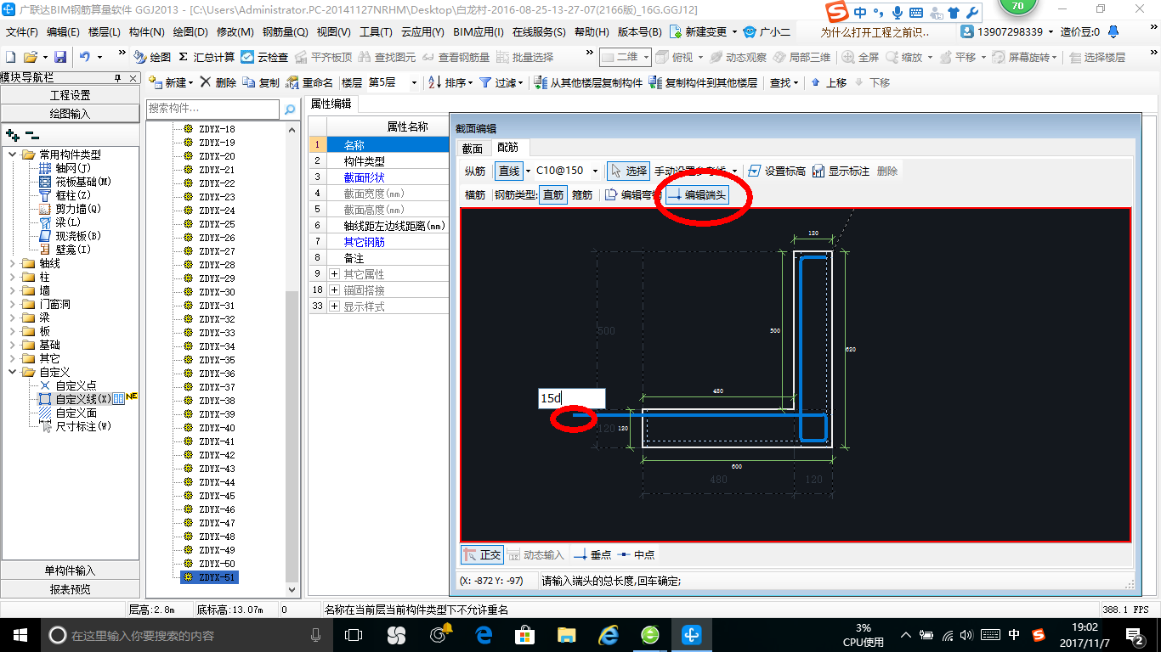Open the C10@150 rebar spec dropdown
The height and width of the screenshot is (652, 1161).
coord(595,171)
